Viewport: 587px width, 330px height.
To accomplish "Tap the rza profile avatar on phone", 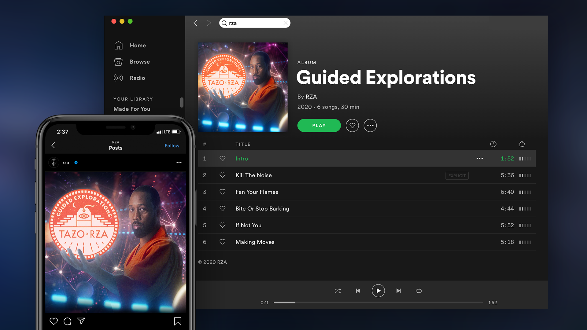I will pos(54,163).
